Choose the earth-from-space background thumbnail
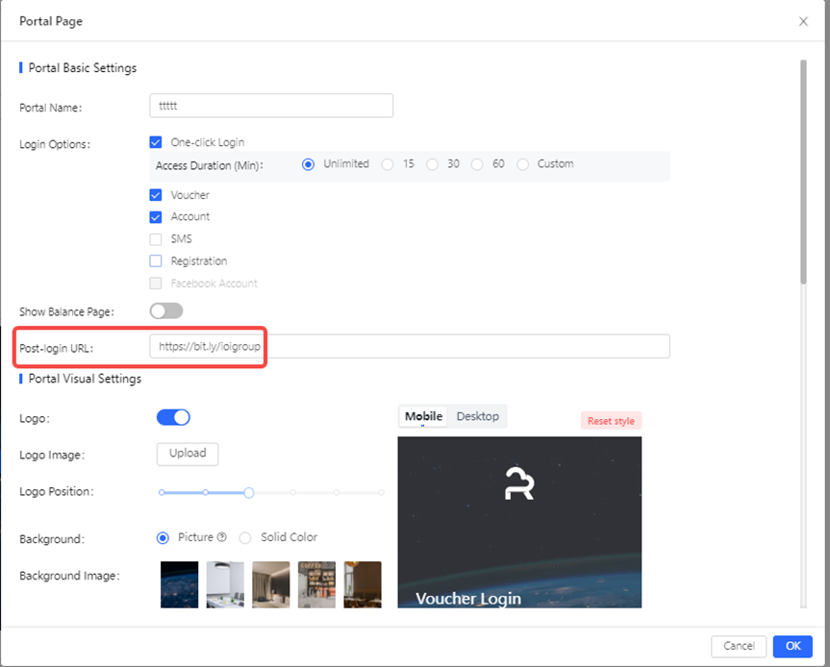Viewport: 830px width, 667px height. (179, 584)
